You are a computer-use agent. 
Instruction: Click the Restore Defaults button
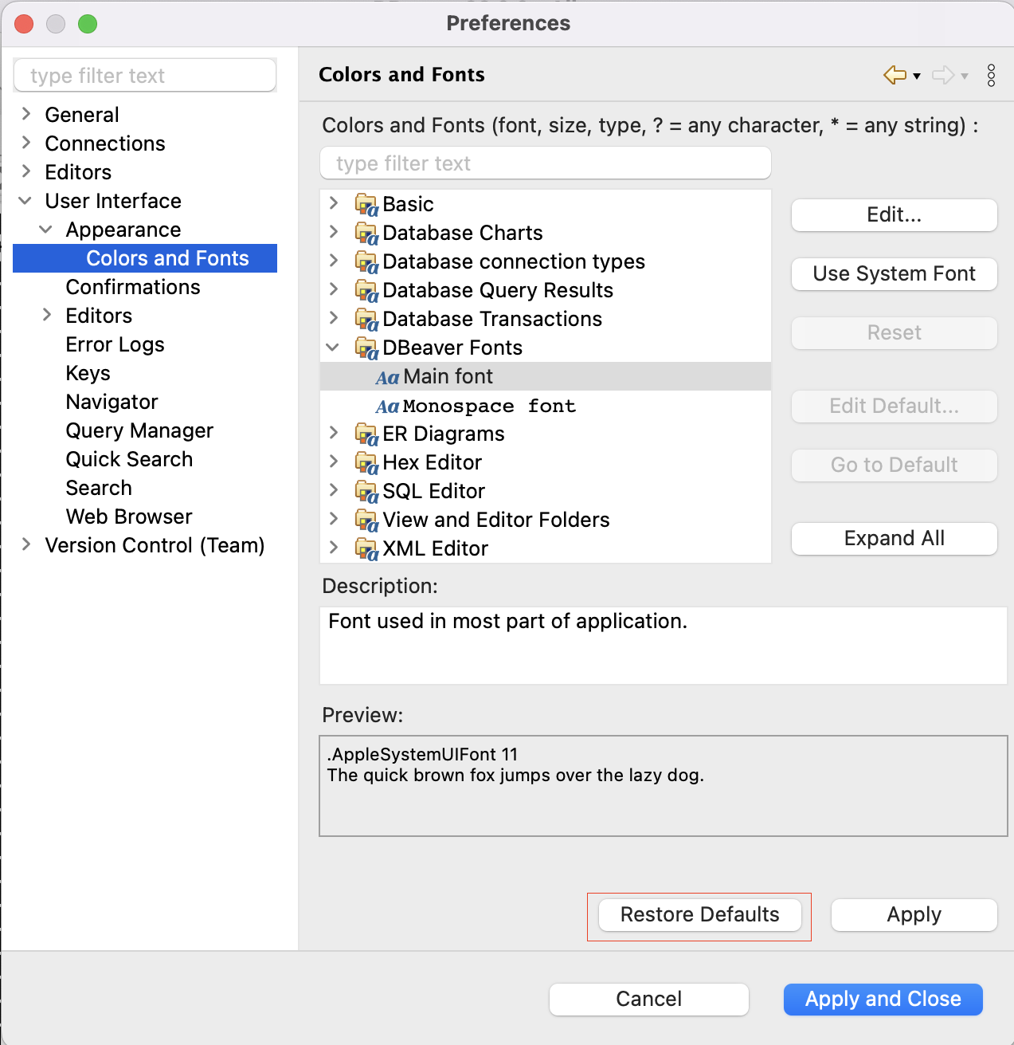(699, 914)
